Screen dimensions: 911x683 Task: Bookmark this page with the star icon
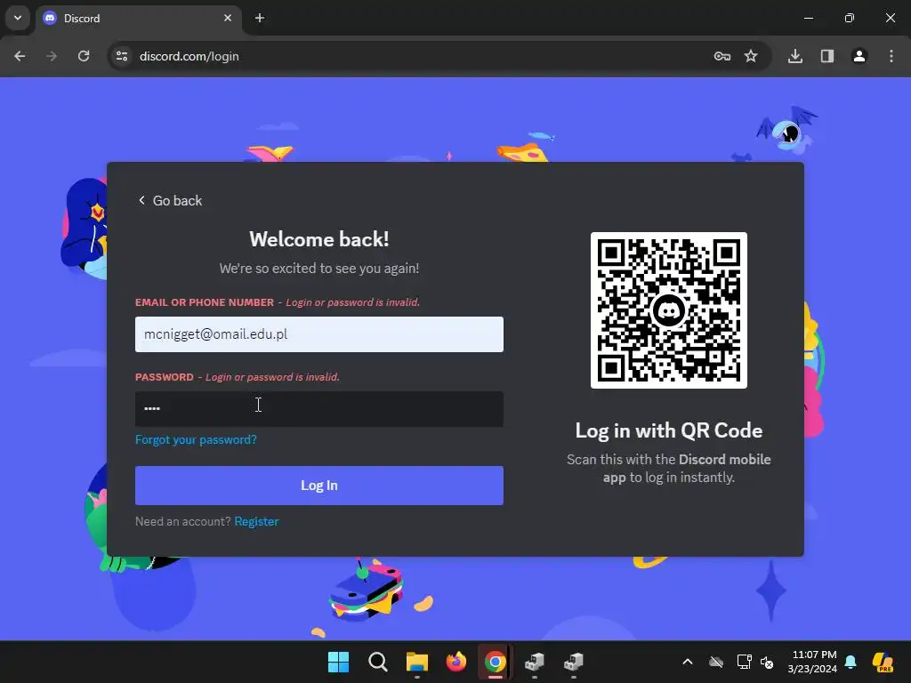(x=751, y=56)
